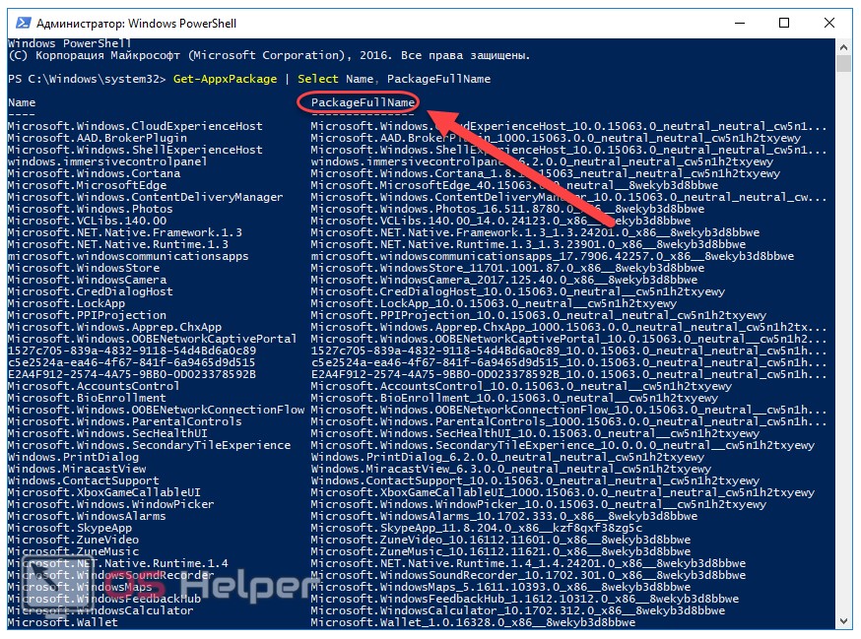Click the Microsoft.WindowsAlarms name entry
Viewport: 861px width, 639px height.
tap(87, 516)
